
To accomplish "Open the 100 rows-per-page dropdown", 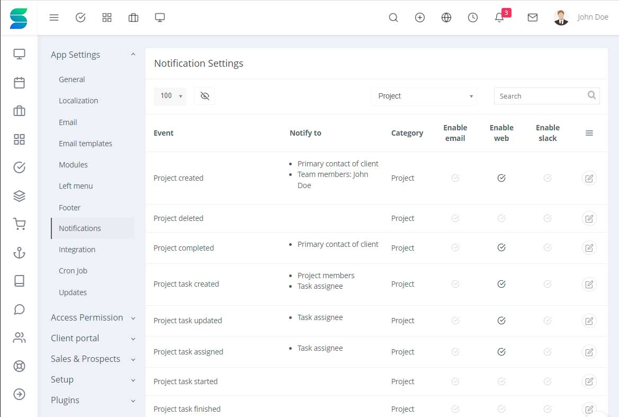I will (170, 96).
